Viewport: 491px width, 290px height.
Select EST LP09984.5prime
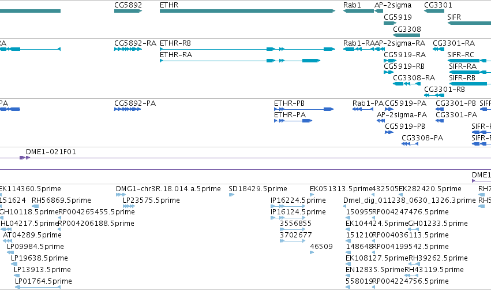(35, 247)
